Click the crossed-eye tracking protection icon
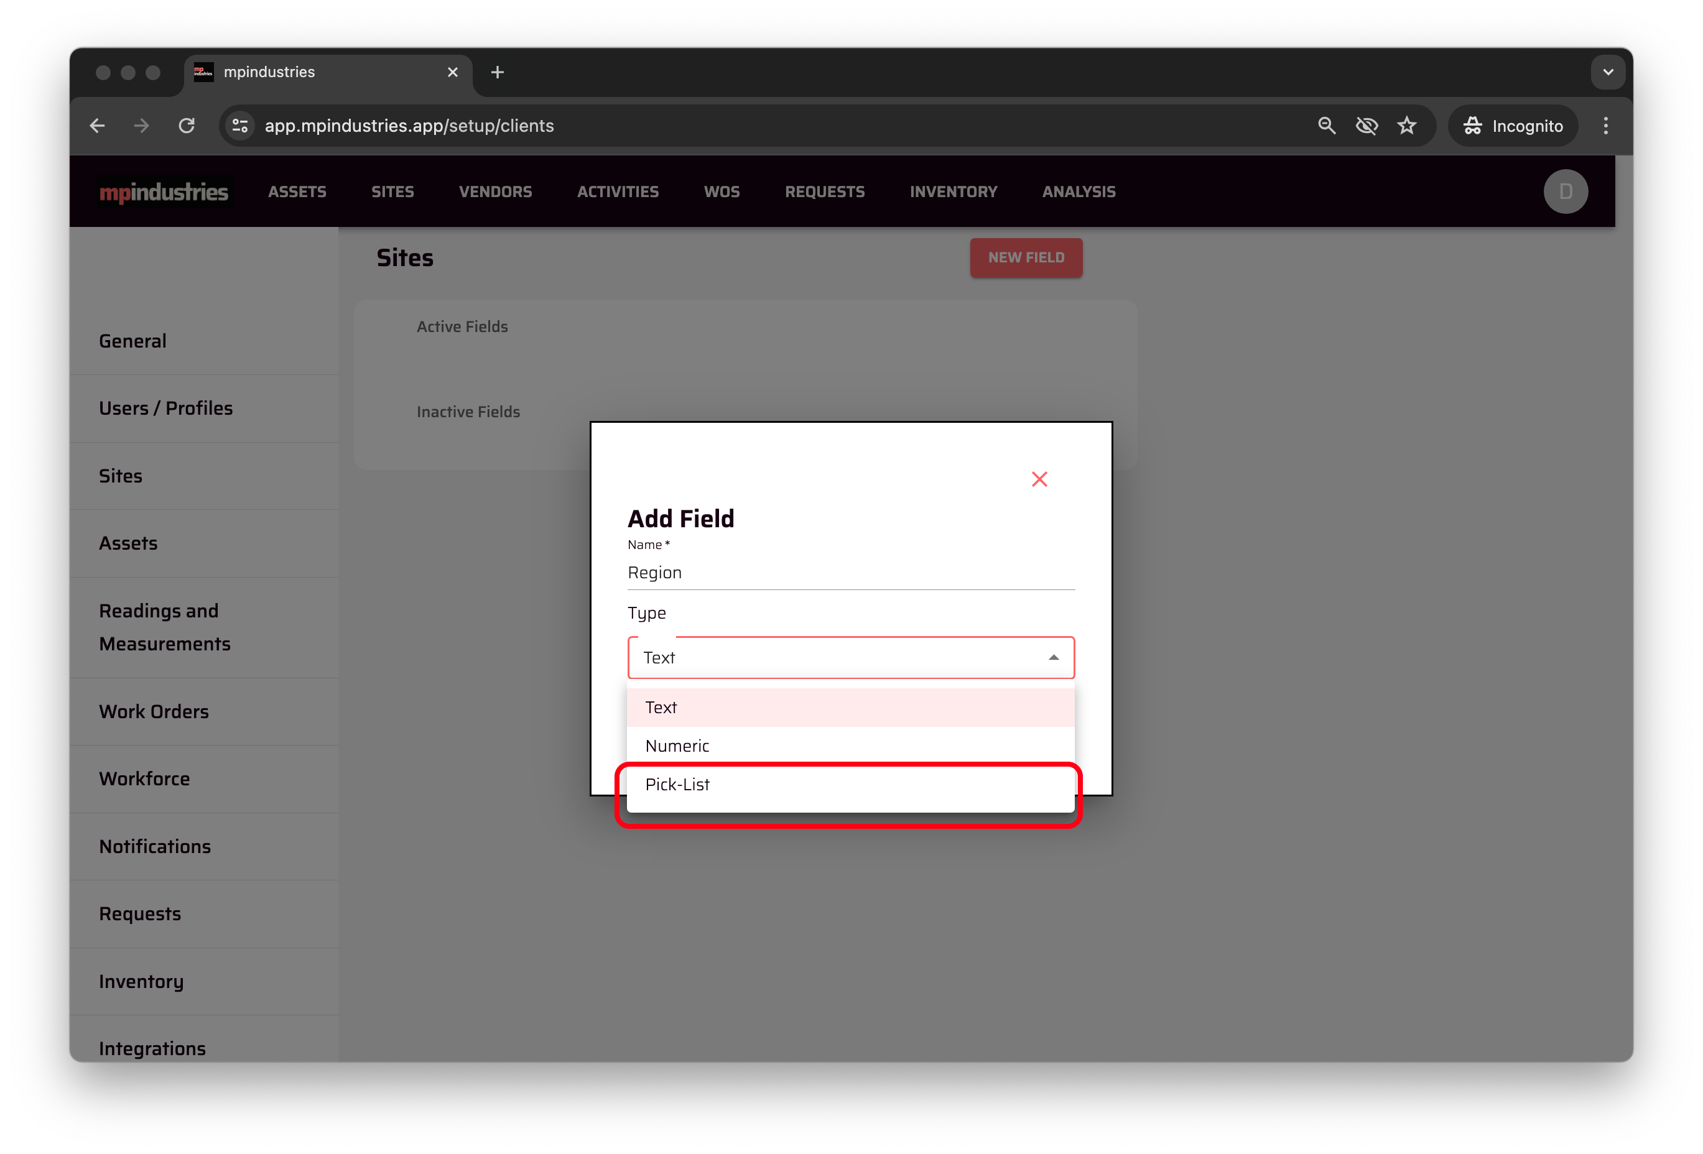1703x1154 pixels. click(x=1366, y=126)
